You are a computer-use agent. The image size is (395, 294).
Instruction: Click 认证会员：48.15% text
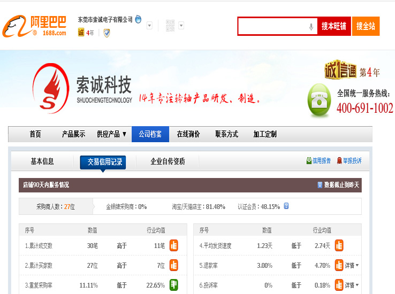259,207
